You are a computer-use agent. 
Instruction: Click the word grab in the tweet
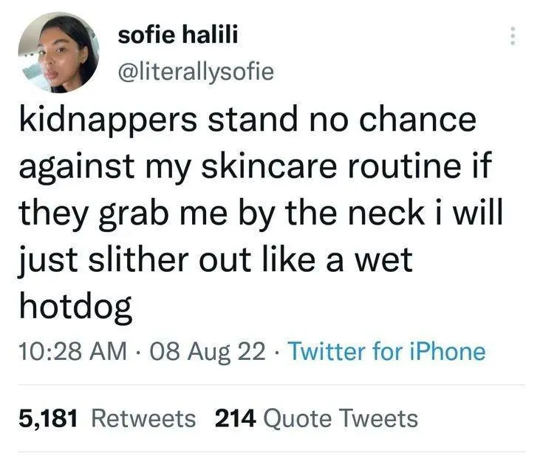coord(133,215)
